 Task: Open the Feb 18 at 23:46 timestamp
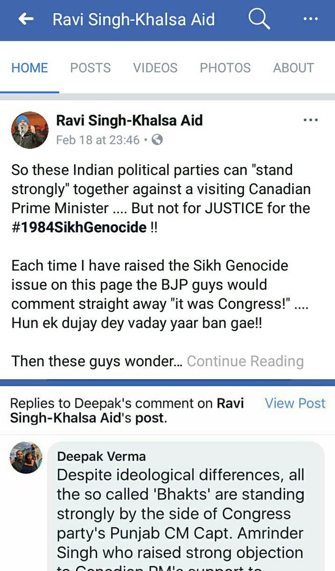(98, 140)
